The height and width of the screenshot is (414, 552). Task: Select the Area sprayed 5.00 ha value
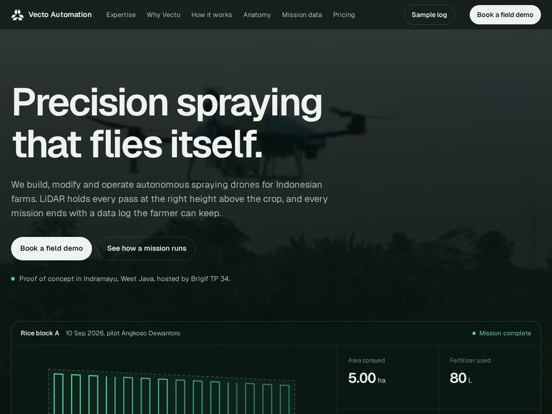coord(367,378)
